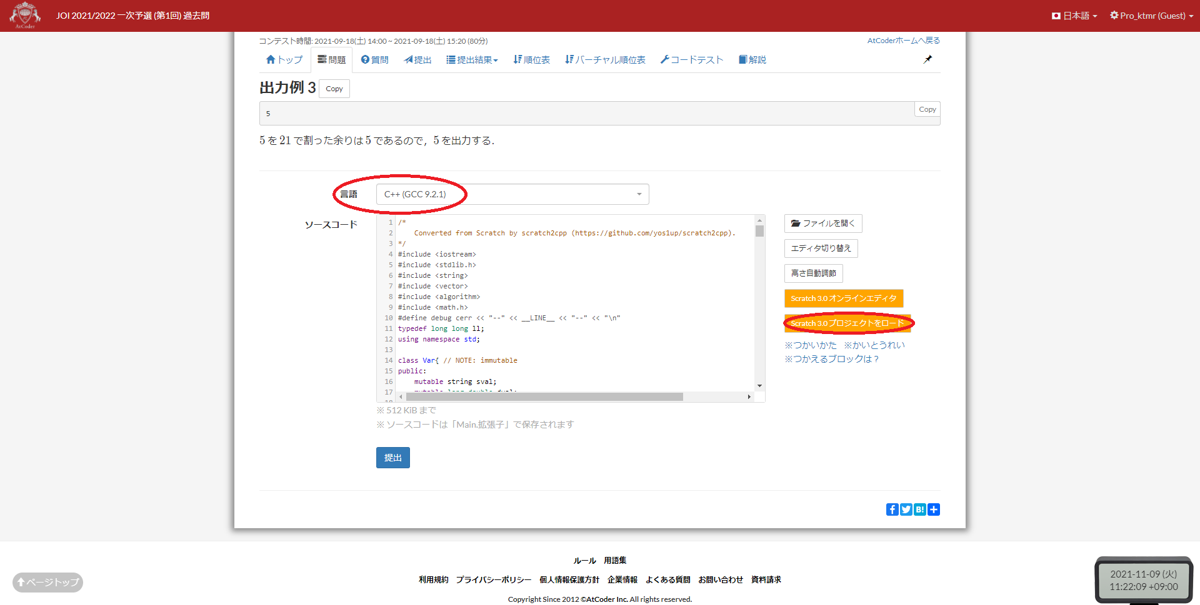Image resolution: width=1200 pixels, height=605 pixels.
Task: Click the date-time clock widget
Action: pyautogui.click(x=1144, y=580)
